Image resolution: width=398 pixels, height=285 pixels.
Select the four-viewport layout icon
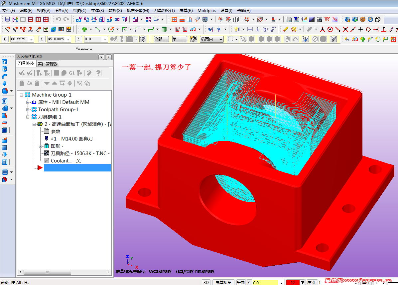pyautogui.click(x=46, y=19)
